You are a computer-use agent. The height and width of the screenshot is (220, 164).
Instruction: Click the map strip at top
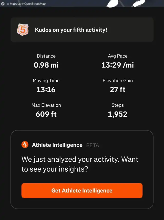[82, 3]
